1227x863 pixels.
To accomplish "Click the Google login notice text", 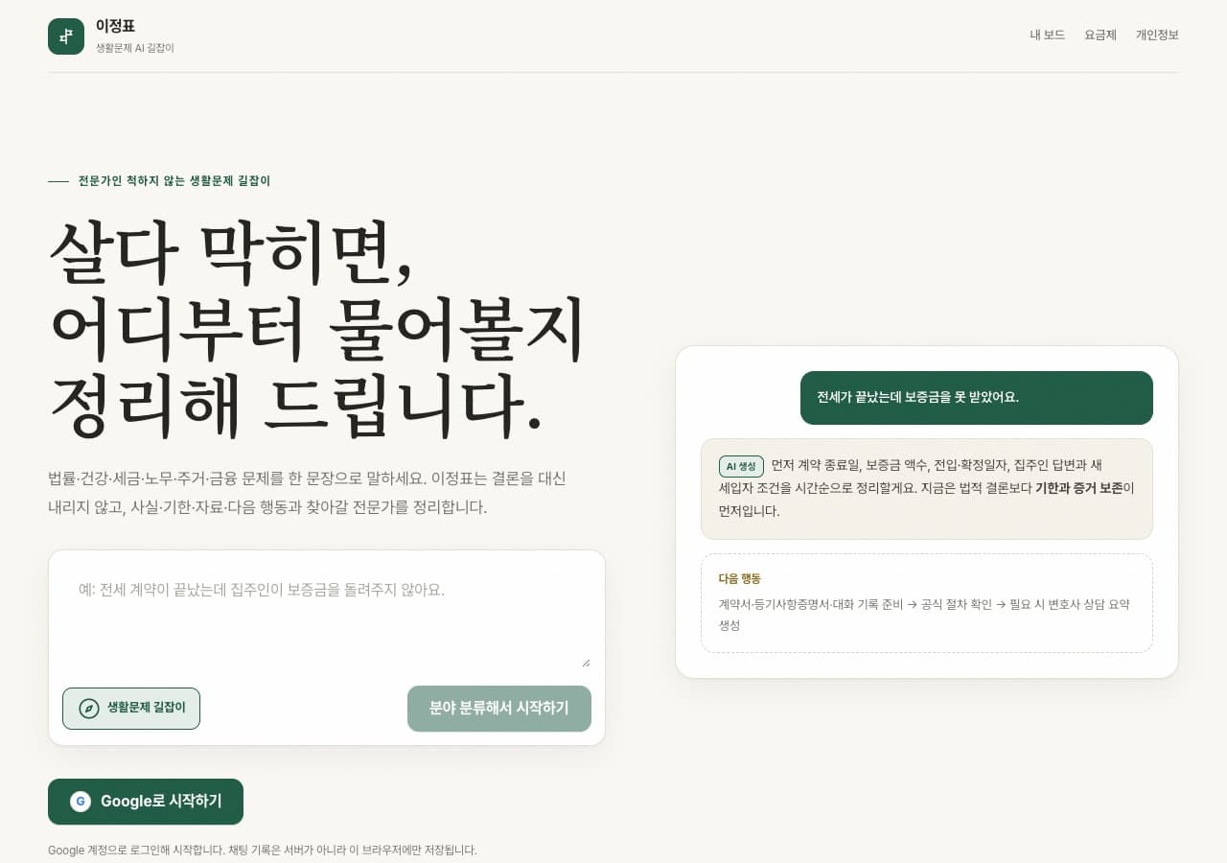I will tap(263, 850).
